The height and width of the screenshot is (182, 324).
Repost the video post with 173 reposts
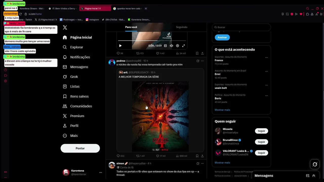(x=140, y=53)
